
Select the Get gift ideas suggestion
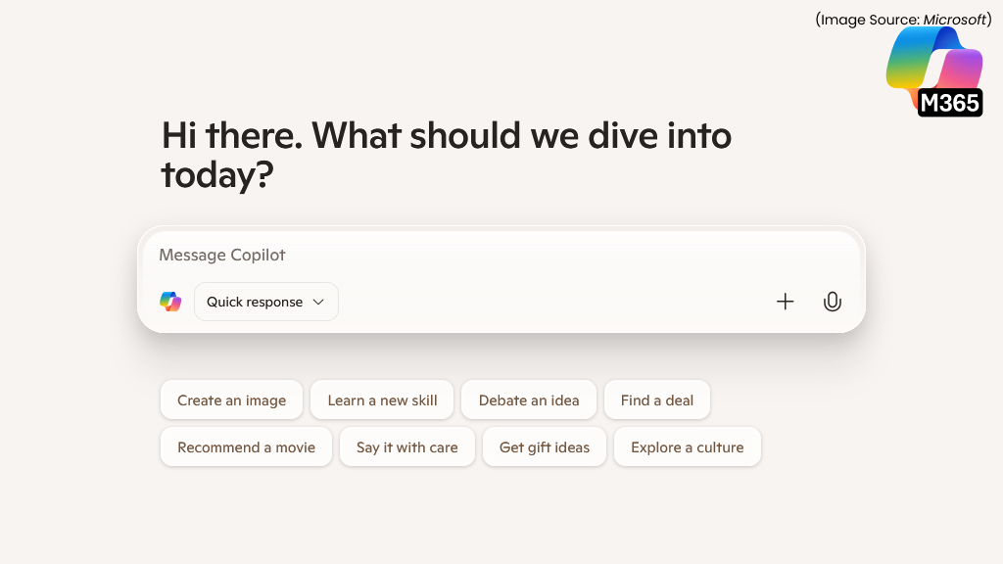click(x=545, y=446)
